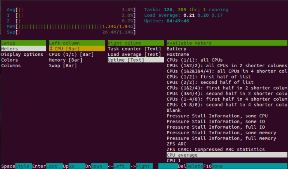The image size is (288, 169).
Task: Choose Blank meter from the list
Action: 174,110
